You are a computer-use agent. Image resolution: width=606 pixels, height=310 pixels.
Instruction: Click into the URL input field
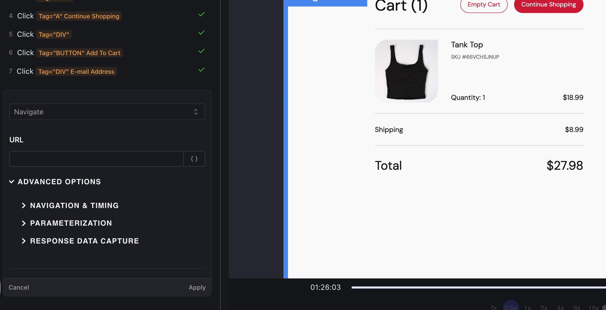tap(96, 159)
